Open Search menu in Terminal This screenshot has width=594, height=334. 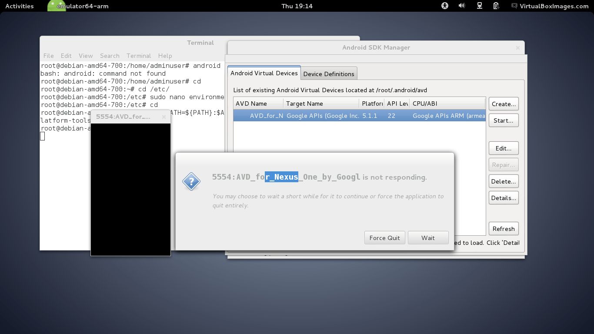110,56
